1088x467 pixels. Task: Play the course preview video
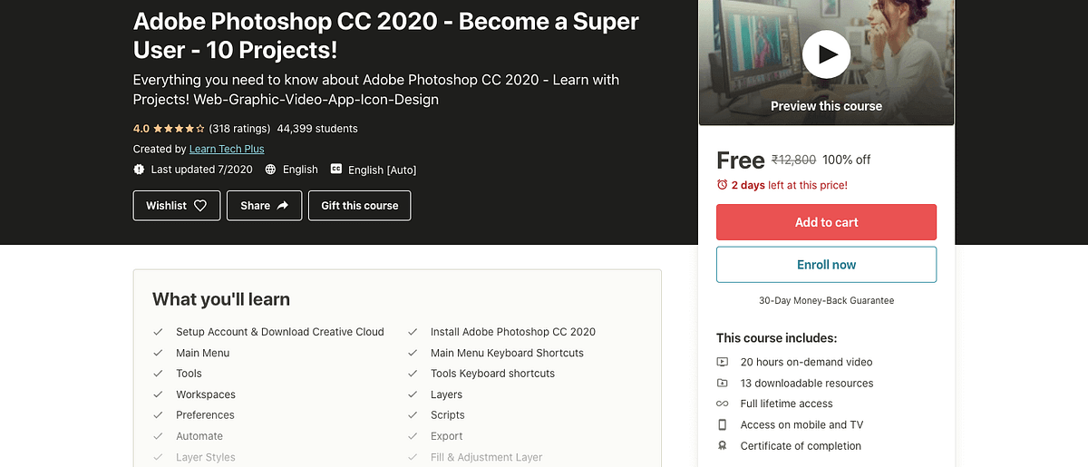pyautogui.click(x=826, y=54)
